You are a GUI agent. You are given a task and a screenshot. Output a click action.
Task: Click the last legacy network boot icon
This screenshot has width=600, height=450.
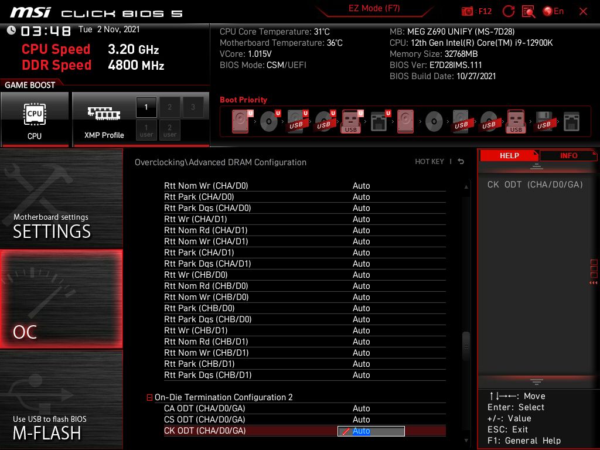click(572, 121)
